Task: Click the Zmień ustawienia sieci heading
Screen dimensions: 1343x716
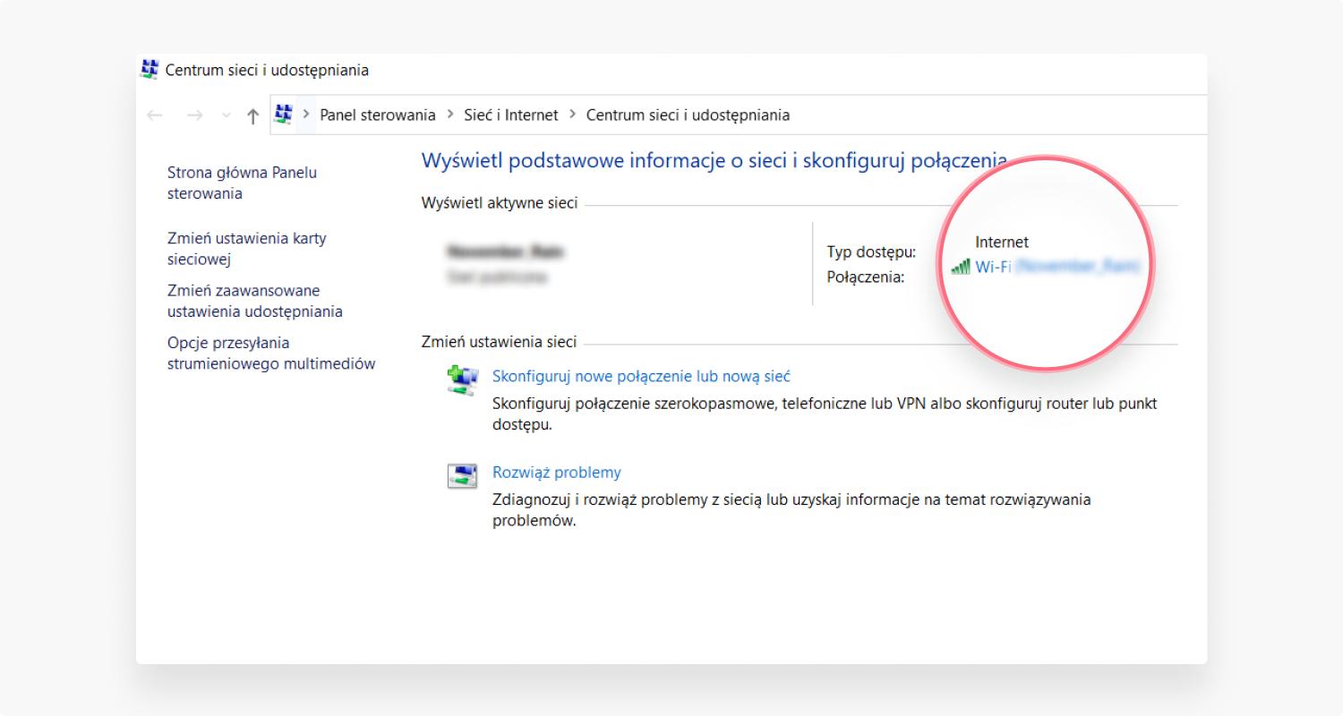Action: pyautogui.click(x=500, y=342)
